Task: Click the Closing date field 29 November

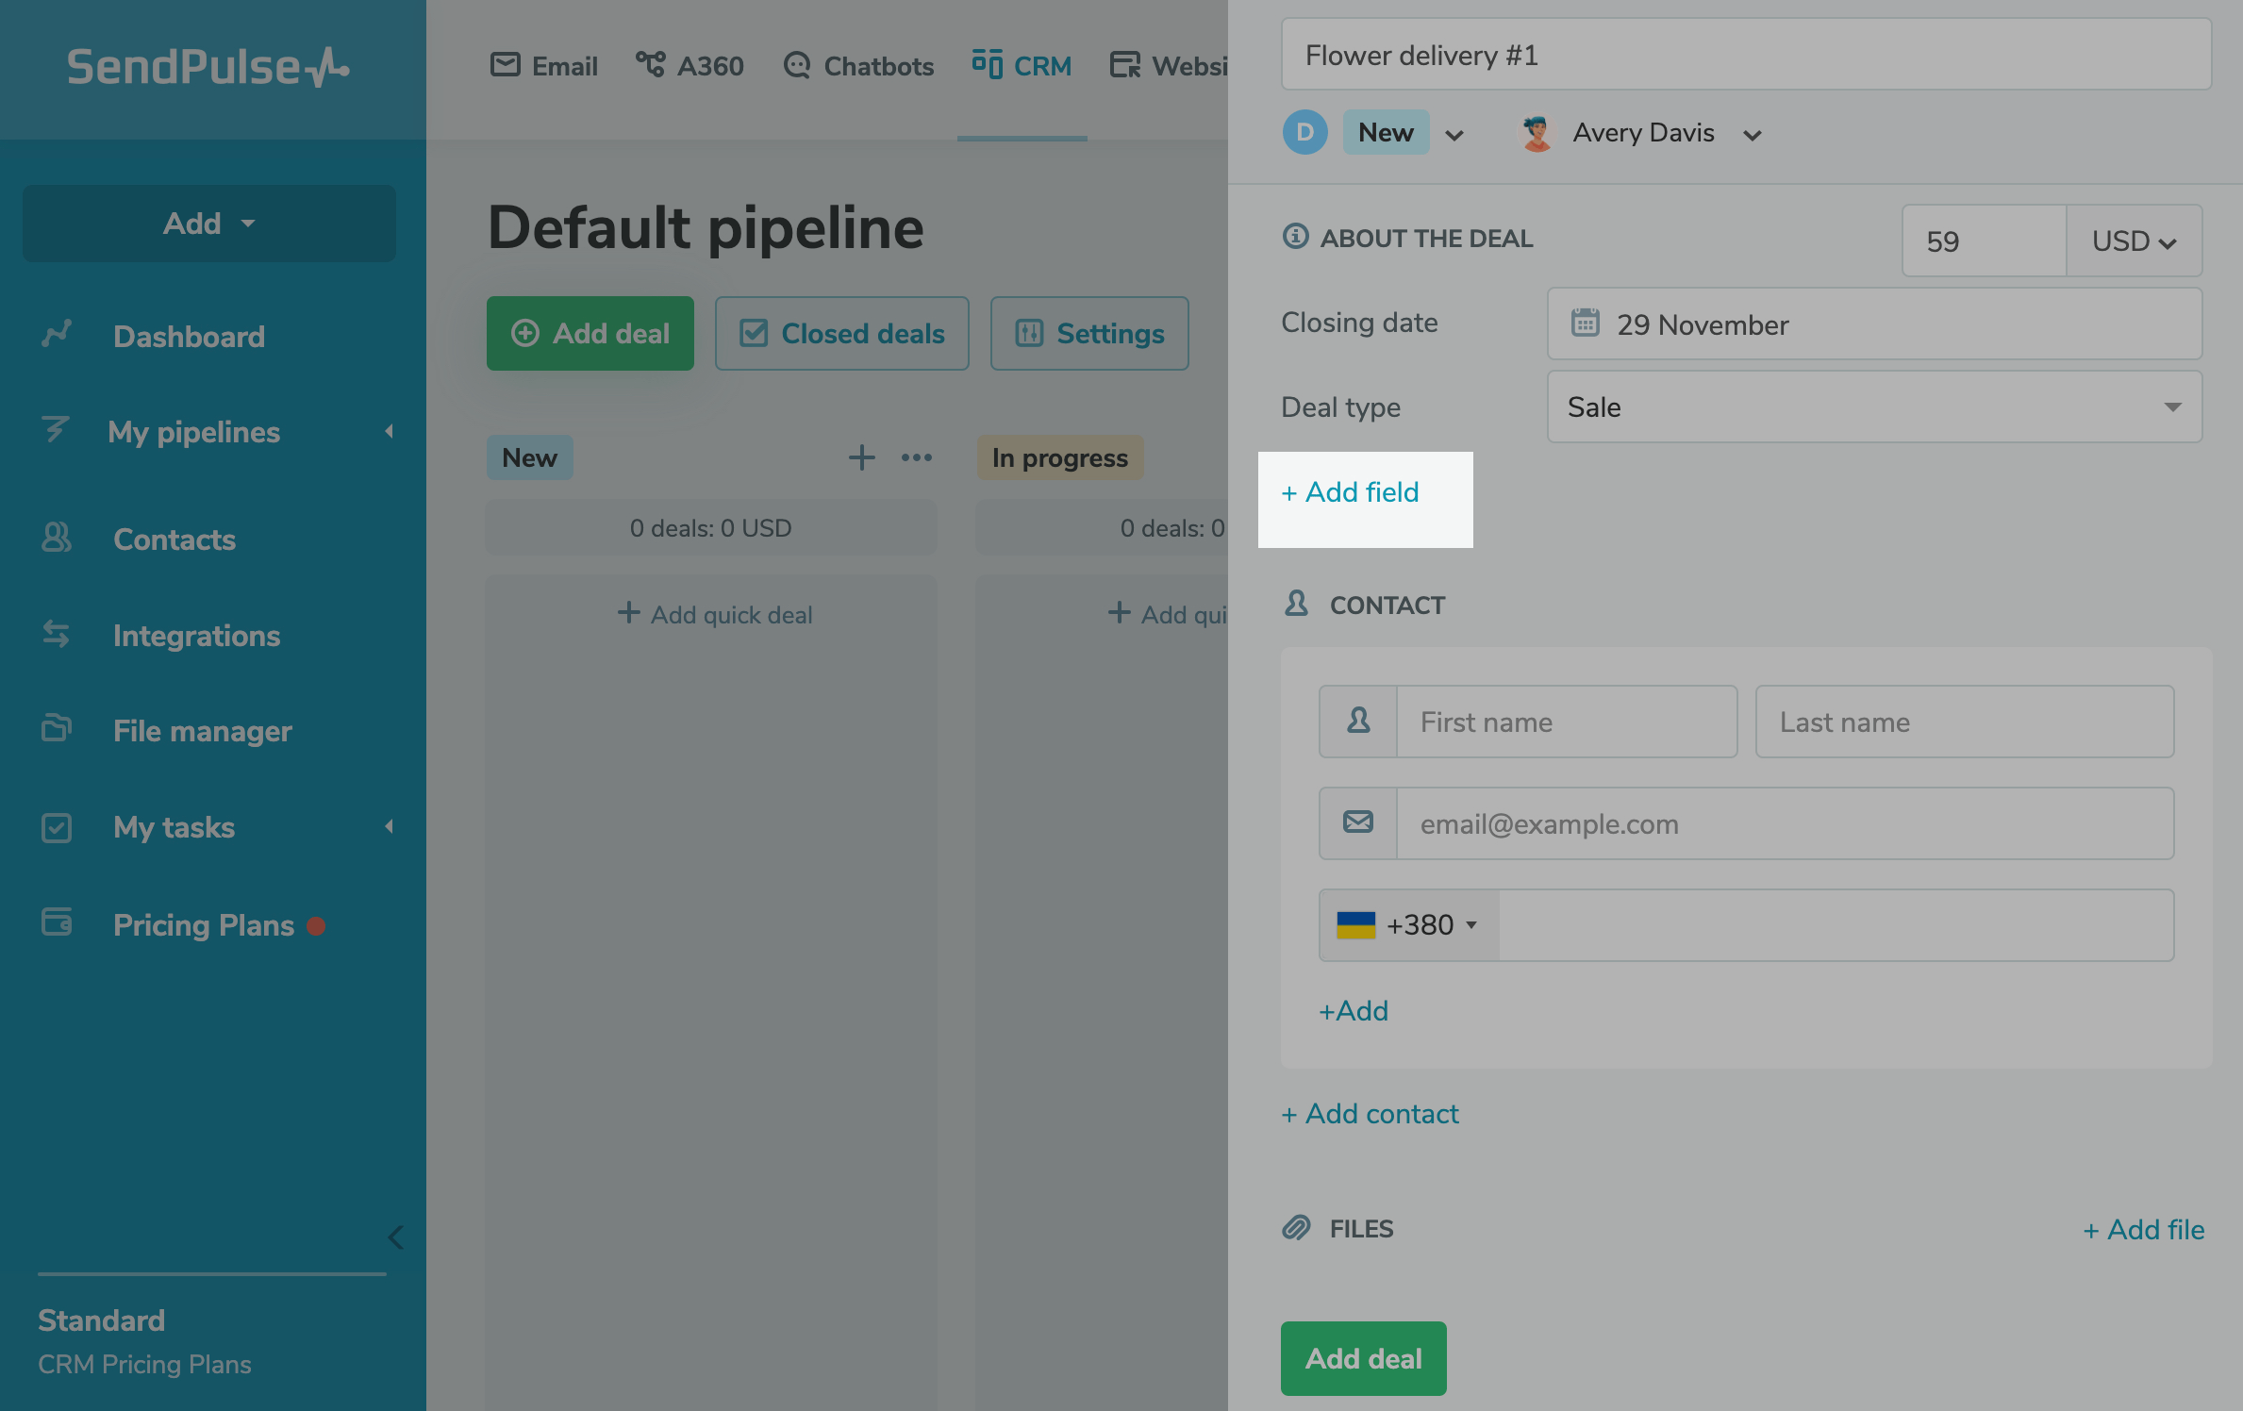Action: click(1874, 324)
